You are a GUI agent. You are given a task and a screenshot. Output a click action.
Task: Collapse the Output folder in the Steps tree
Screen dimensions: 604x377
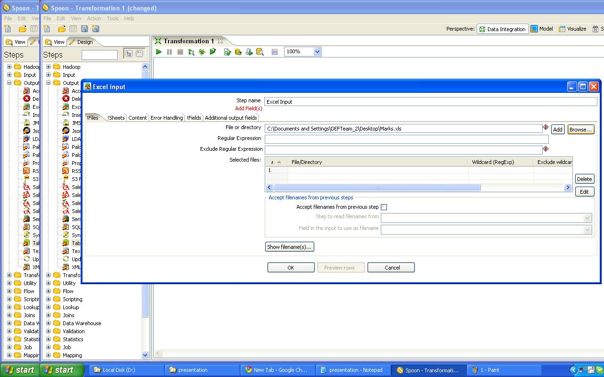click(48, 82)
